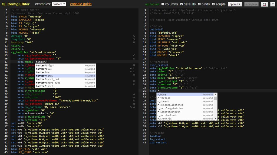Enable the columns checkbox
This screenshot has width=277, height=155.
pyautogui.click(x=163, y=4)
